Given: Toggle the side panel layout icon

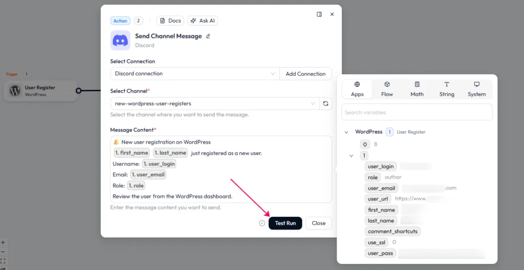Looking at the screenshot, I should point(319,14).
